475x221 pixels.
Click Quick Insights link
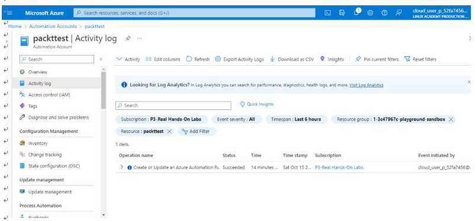[x=256, y=104]
